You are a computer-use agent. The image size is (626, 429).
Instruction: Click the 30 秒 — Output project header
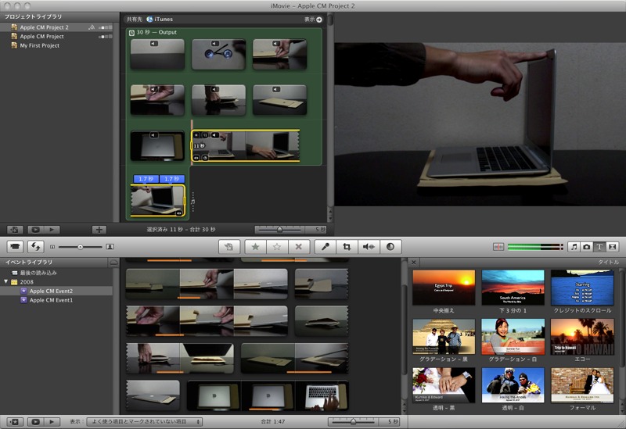pyautogui.click(x=156, y=32)
